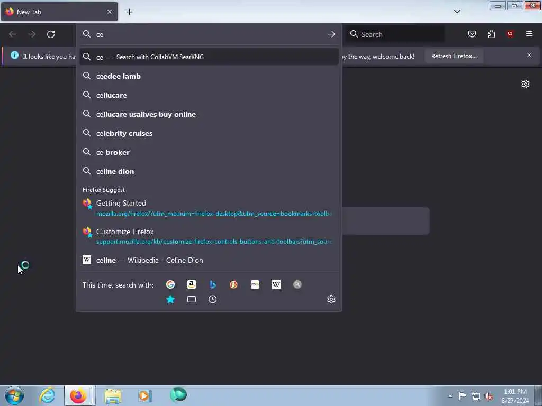Open the muted volume tray icon

(489, 396)
